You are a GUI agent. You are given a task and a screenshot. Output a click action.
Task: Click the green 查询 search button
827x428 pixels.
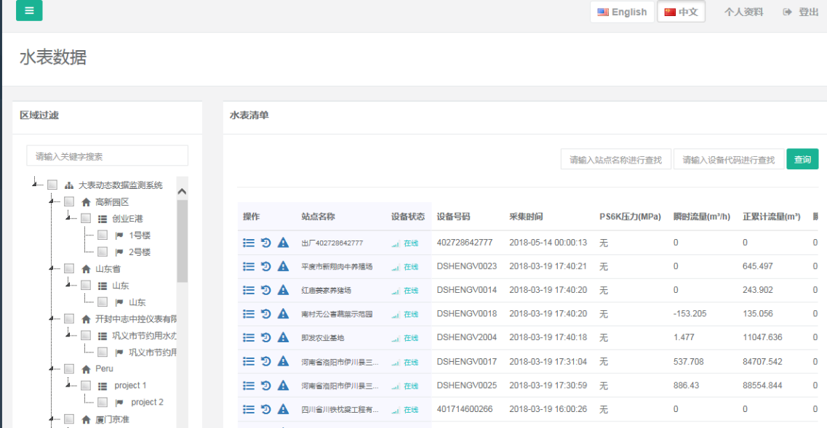pyautogui.click(x=802, y=159)
